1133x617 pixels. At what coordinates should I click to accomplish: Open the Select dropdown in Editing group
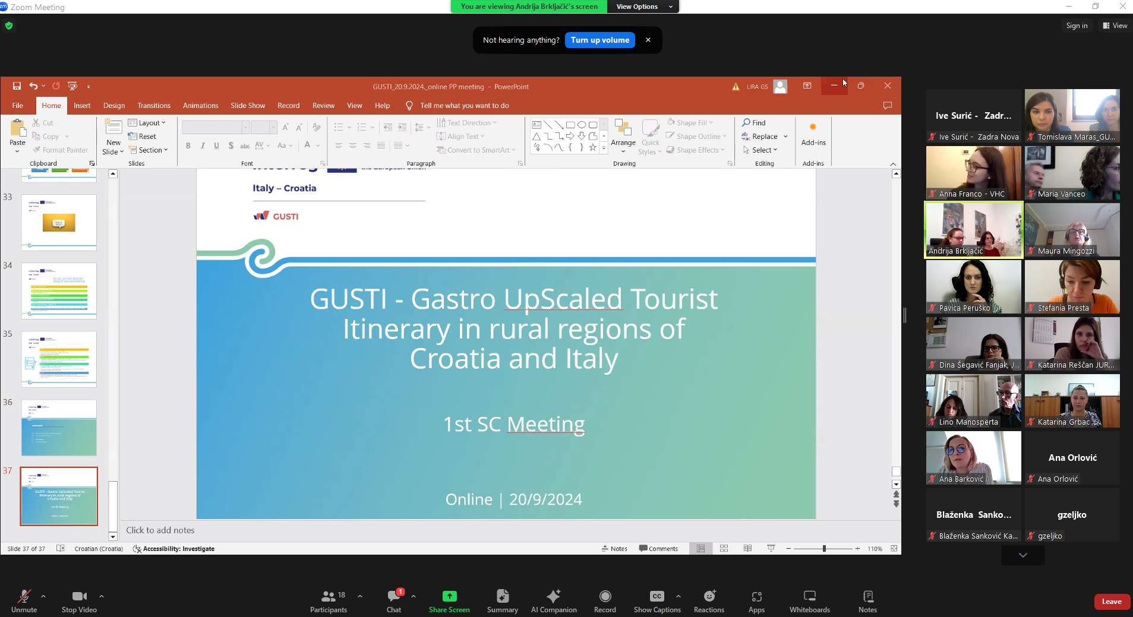(x=760, y=150)
